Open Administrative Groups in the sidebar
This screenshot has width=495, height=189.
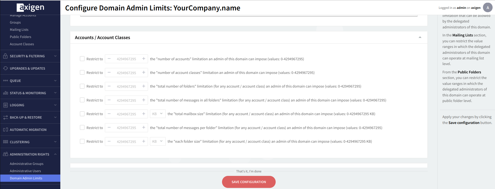(x=27, y=164)
